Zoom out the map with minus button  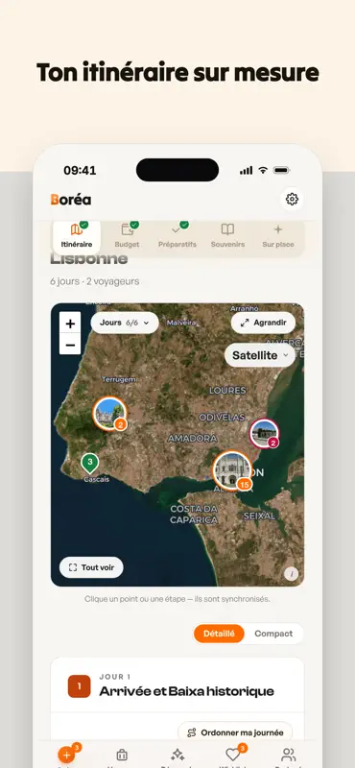pos(70,345)
